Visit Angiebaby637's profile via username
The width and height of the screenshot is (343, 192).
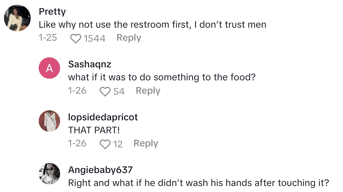coord(100,170)
